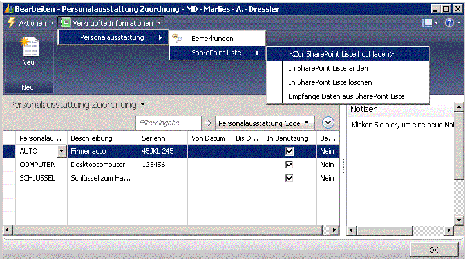465x259 pixels.
Task: Click to add a new note
Action: tap(402, 123)
